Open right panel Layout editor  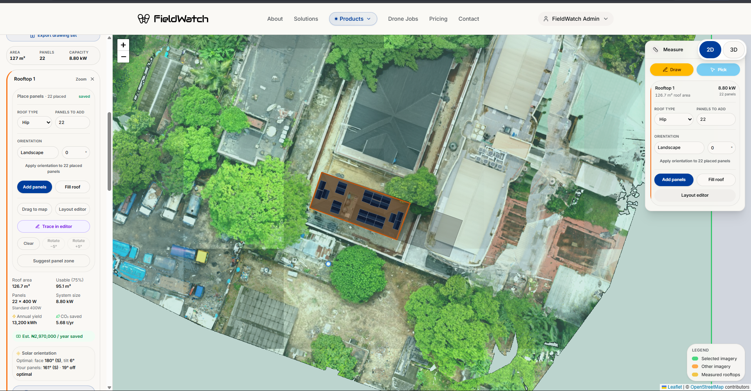[x=695, y=195]
